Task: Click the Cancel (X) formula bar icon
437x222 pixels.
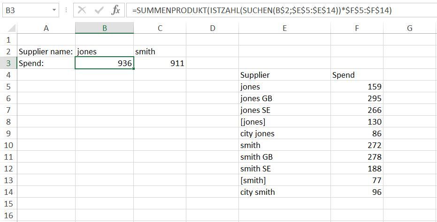Action: click(x=82, y=10)
